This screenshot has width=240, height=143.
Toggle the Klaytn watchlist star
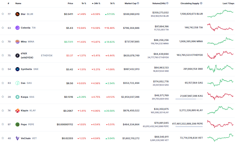[x=3, y=111]
